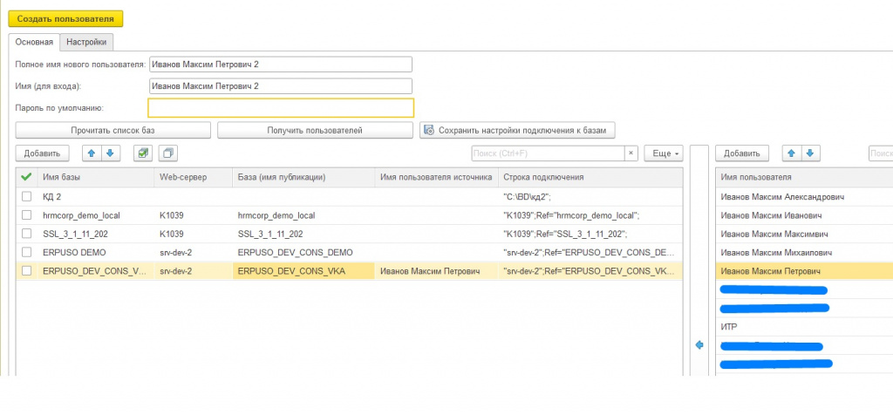Viewport: 893px width, 415px height.
Task: Click the uncheck all bases icon
Action: [x=167, y=153]
